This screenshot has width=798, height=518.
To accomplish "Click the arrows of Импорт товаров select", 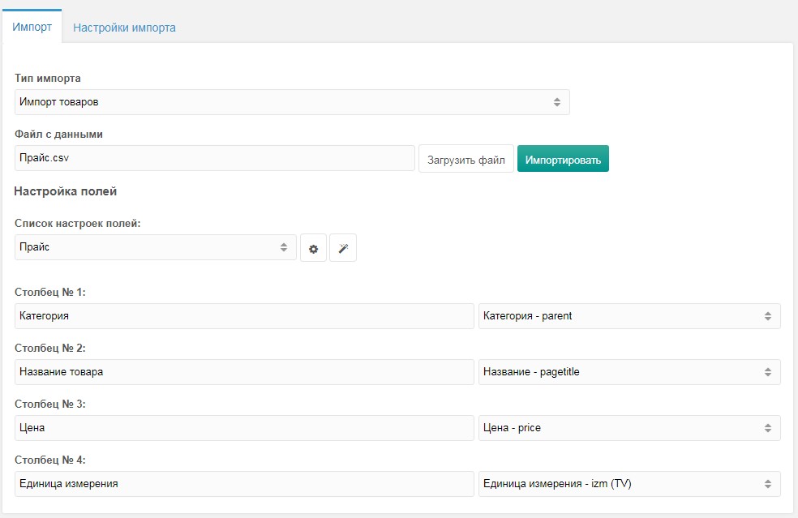I will (557, 102).
